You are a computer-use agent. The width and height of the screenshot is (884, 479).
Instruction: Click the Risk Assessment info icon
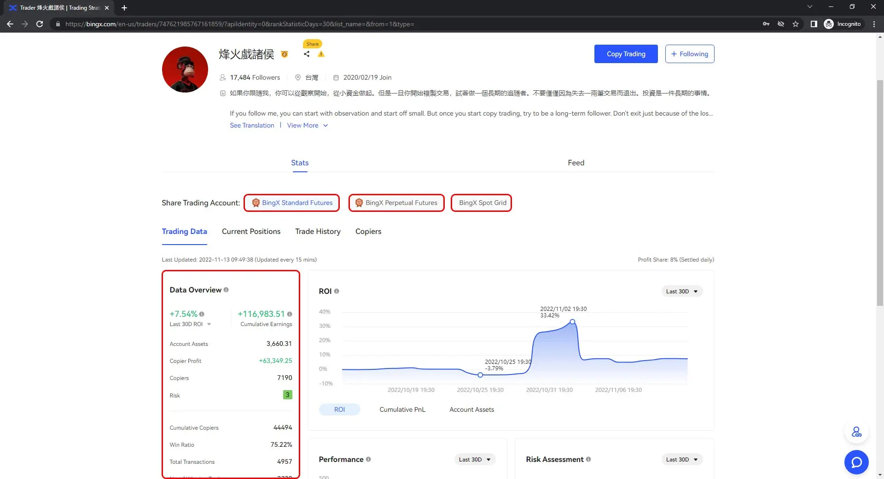pos(588,459)
